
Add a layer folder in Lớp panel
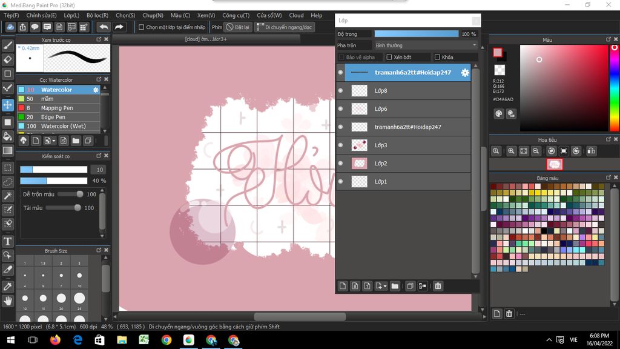[395, 286]
